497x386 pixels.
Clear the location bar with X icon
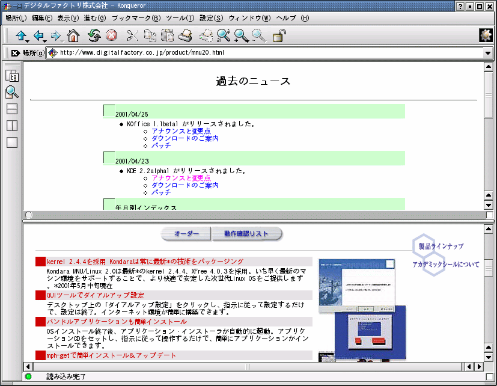tap(15, 53)
